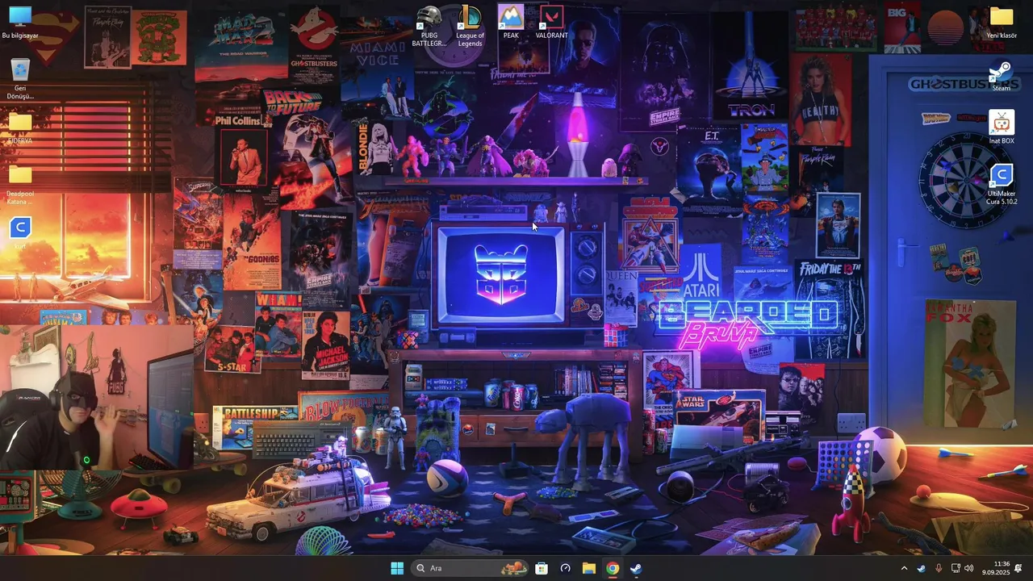Open the Bu bilgisayar desktop icon
Viewport: 1033px width, 581px height.
point(20,23)
